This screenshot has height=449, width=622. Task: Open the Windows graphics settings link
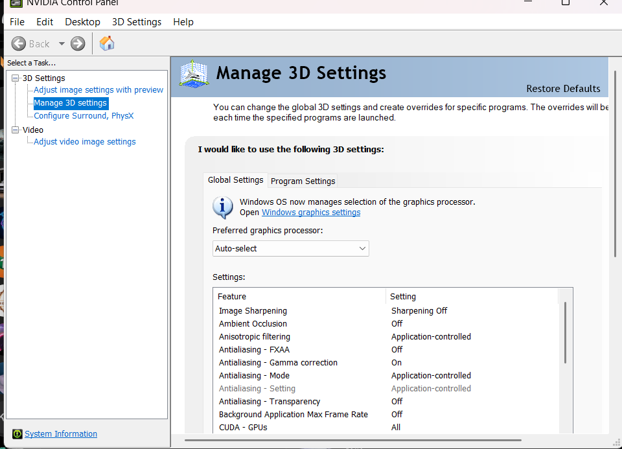tap(311, 213)
